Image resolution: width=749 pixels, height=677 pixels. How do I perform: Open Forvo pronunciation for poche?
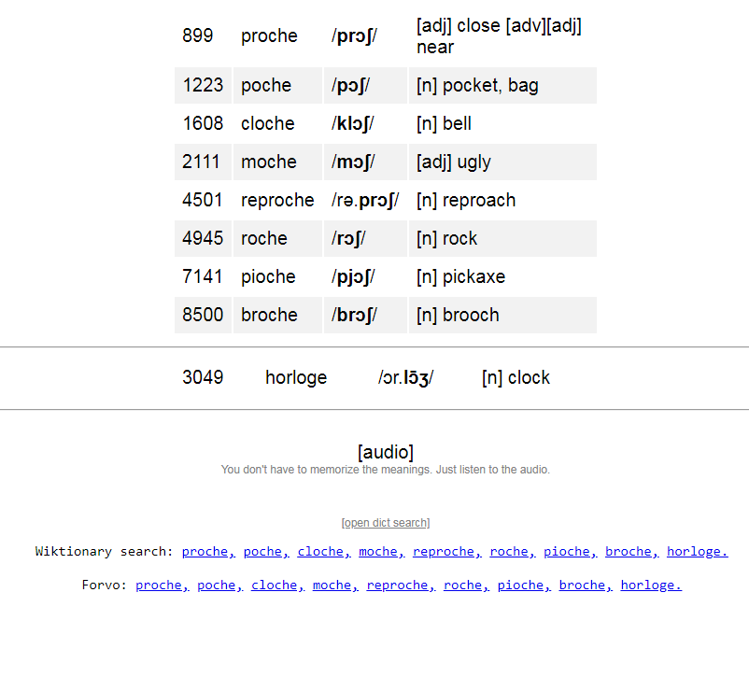(x=219, y=585)
